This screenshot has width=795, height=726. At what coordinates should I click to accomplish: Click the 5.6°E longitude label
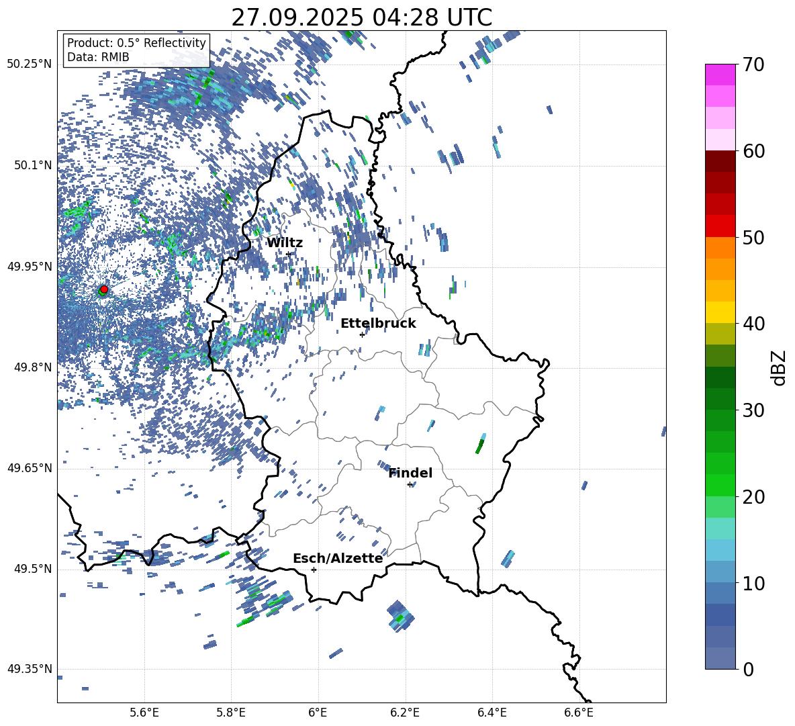144,713
